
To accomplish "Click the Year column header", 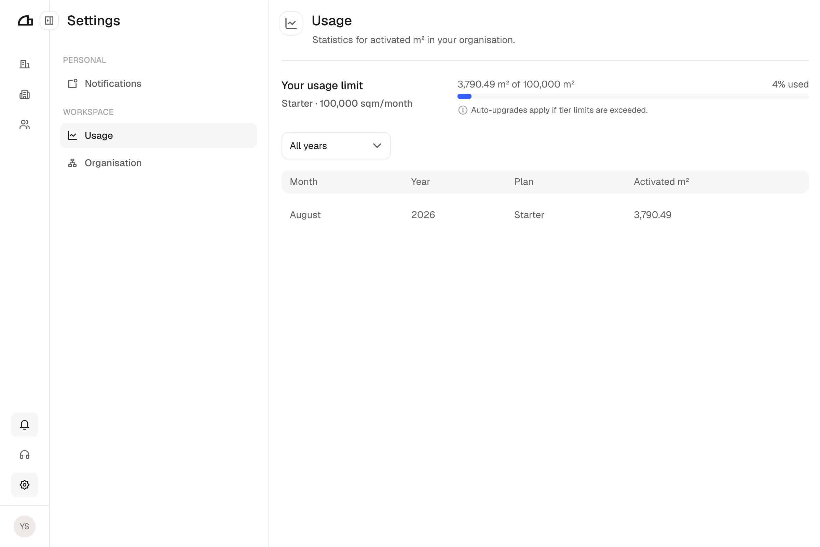I will click(x=420, y=182).
